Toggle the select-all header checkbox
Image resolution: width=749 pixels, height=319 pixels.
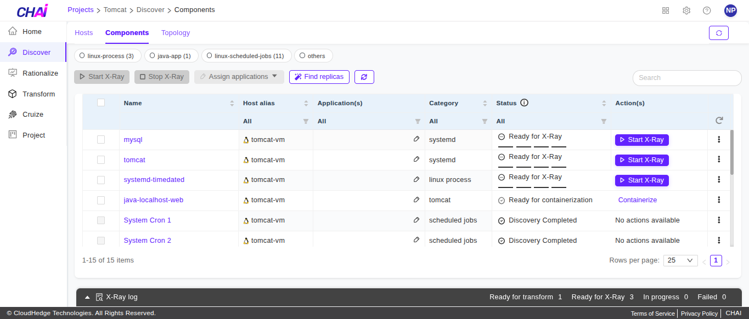pyautogui.click(x=101, y=102)
